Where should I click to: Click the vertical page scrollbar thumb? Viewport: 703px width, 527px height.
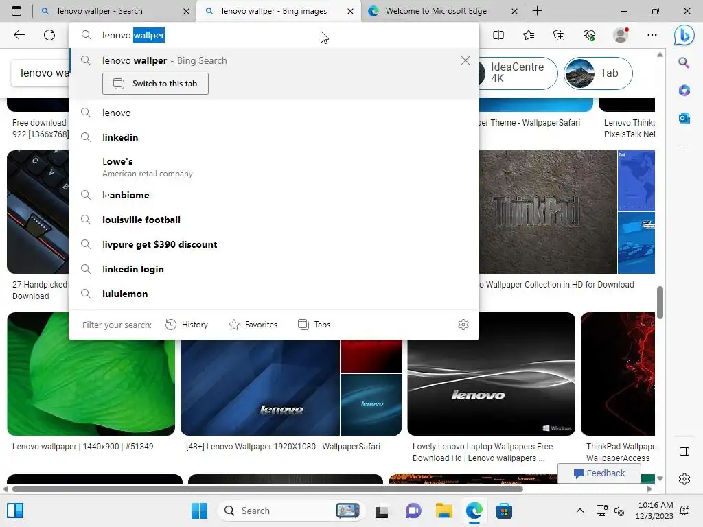660,303
